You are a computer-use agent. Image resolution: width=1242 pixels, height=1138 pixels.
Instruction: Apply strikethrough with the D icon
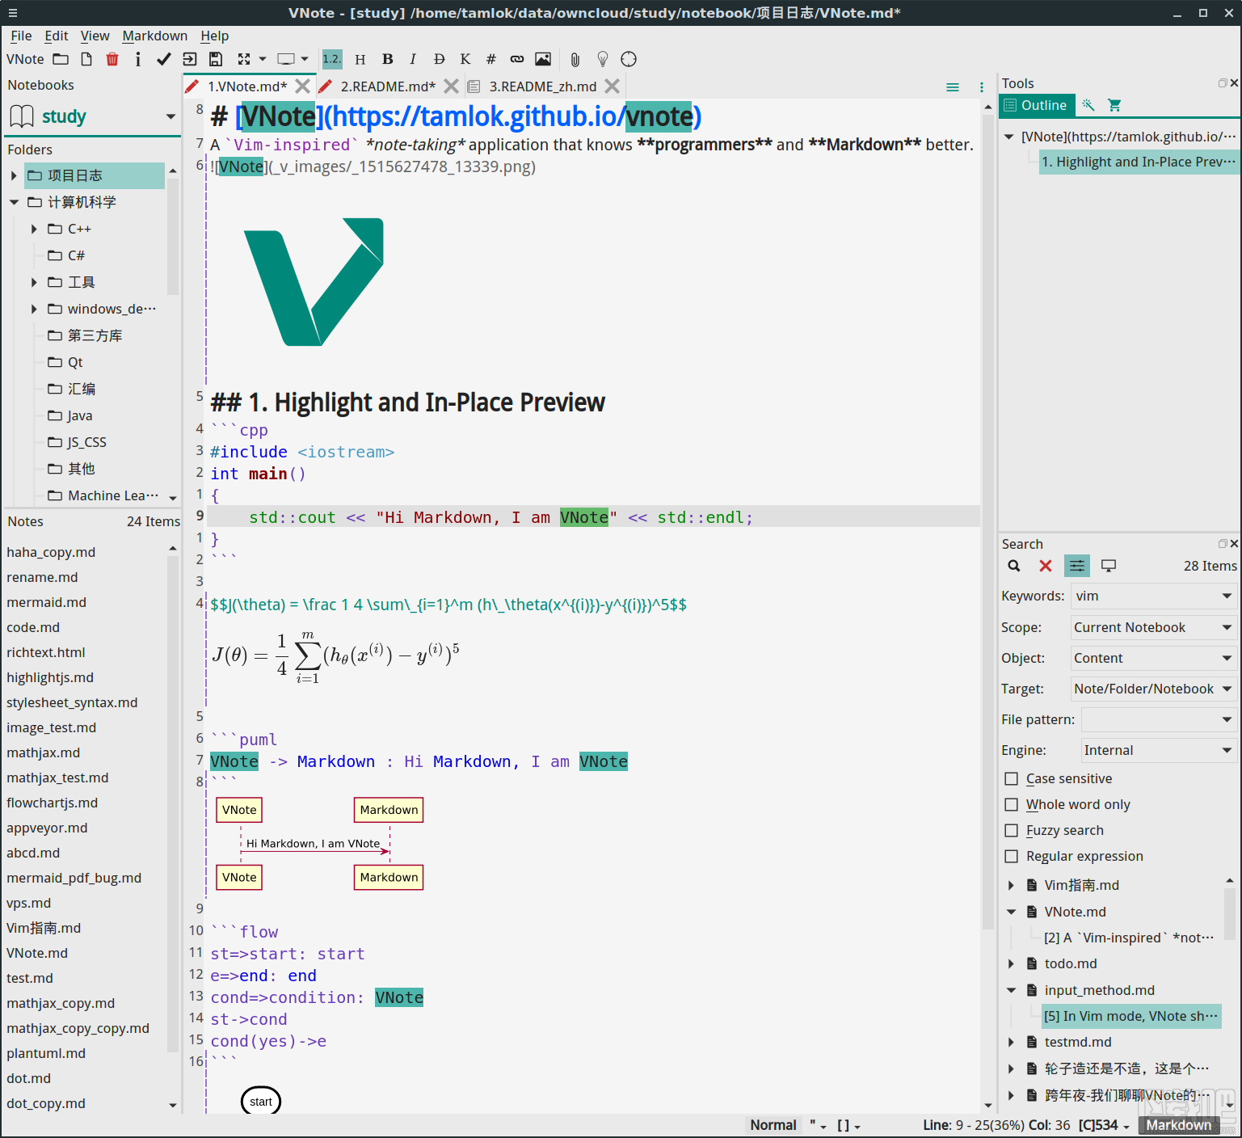pyautogui.click(x=440, y=59)
